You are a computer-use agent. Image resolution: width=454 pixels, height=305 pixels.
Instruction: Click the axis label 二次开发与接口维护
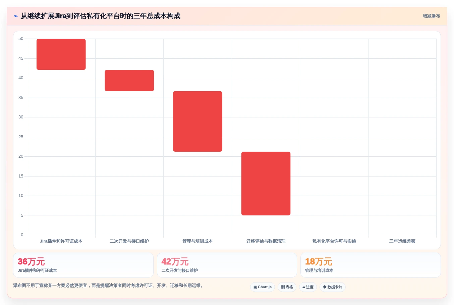[x=129, y=241]
